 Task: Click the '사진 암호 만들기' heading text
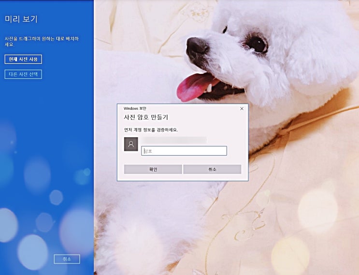click(x=146, y=117)
